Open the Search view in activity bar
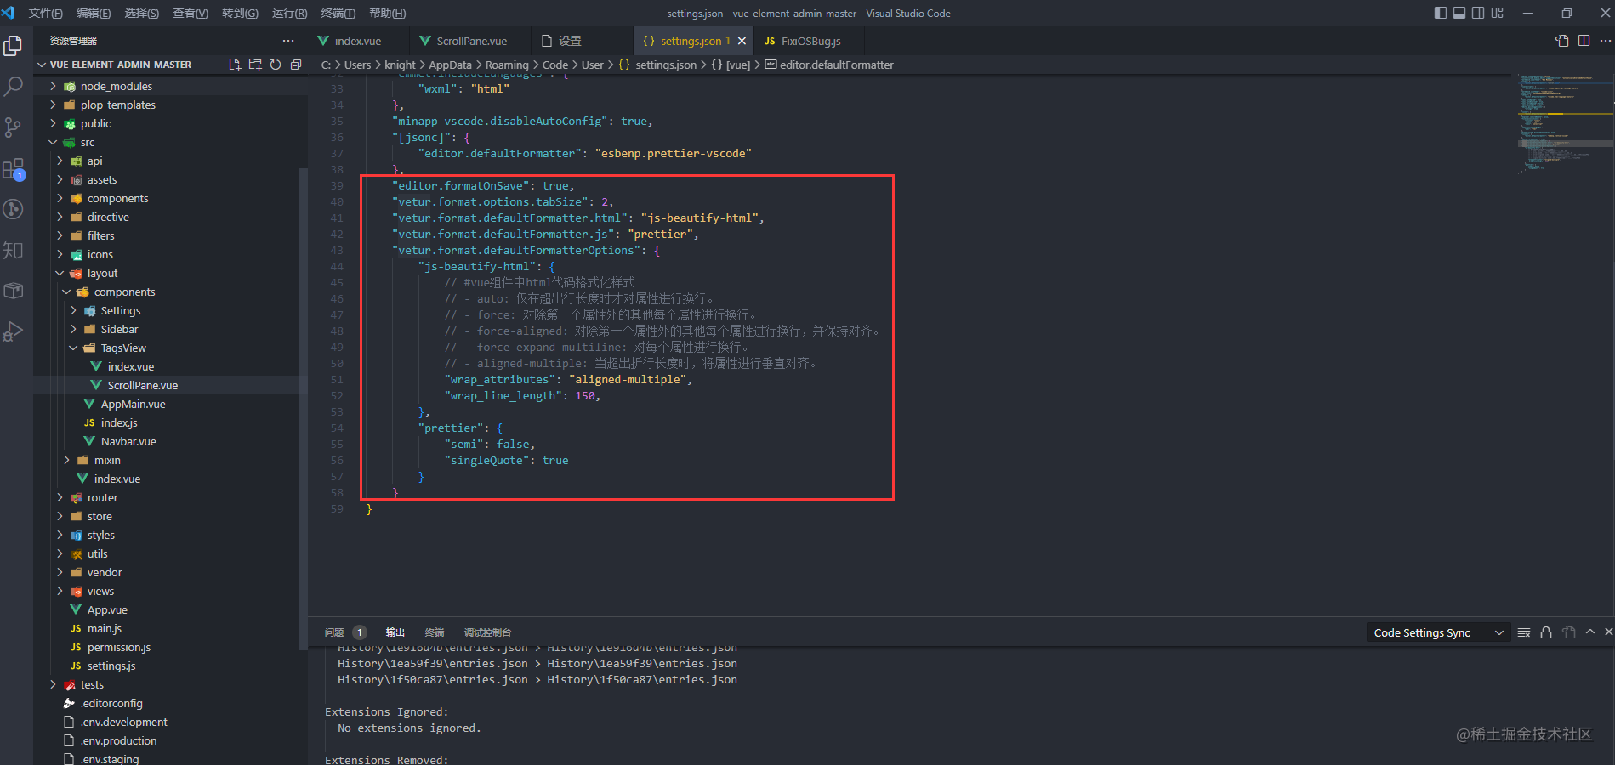 pyautogui.click(x=14, y=86)
